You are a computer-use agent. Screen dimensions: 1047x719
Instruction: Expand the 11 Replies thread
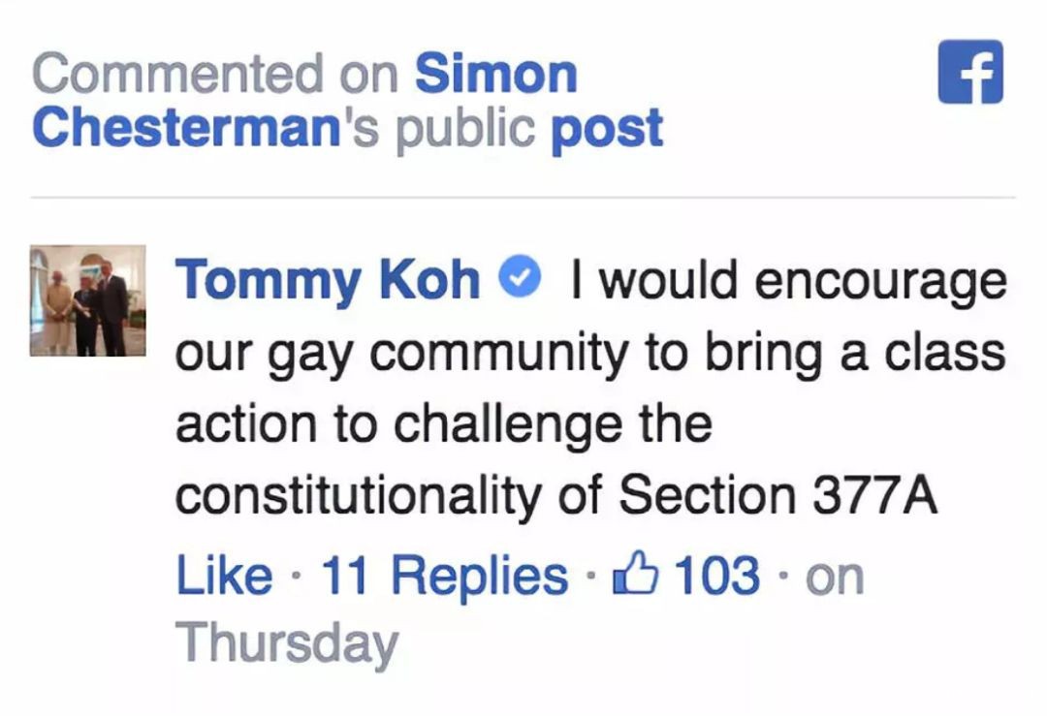click(444, 577)
